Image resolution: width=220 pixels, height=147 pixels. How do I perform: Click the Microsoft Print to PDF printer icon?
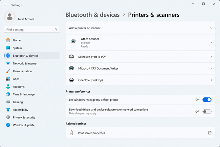(x=71, y=57)
